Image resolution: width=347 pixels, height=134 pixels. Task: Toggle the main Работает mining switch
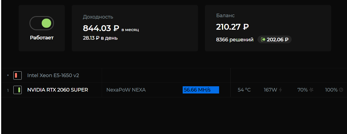[42, 23]
